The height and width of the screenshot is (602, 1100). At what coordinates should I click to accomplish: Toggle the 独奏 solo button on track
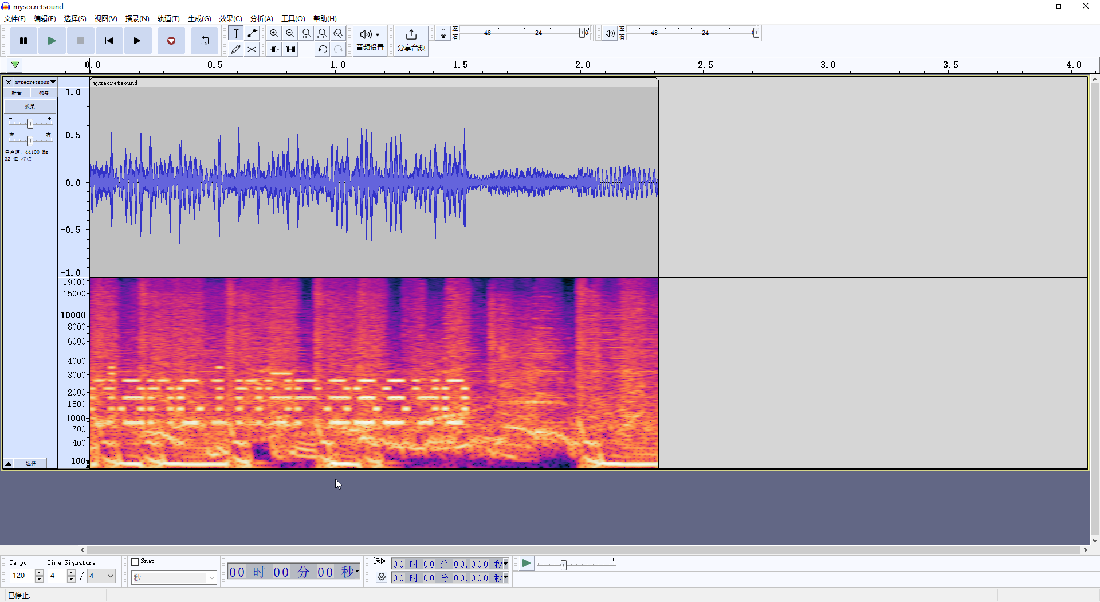[44, 93]
